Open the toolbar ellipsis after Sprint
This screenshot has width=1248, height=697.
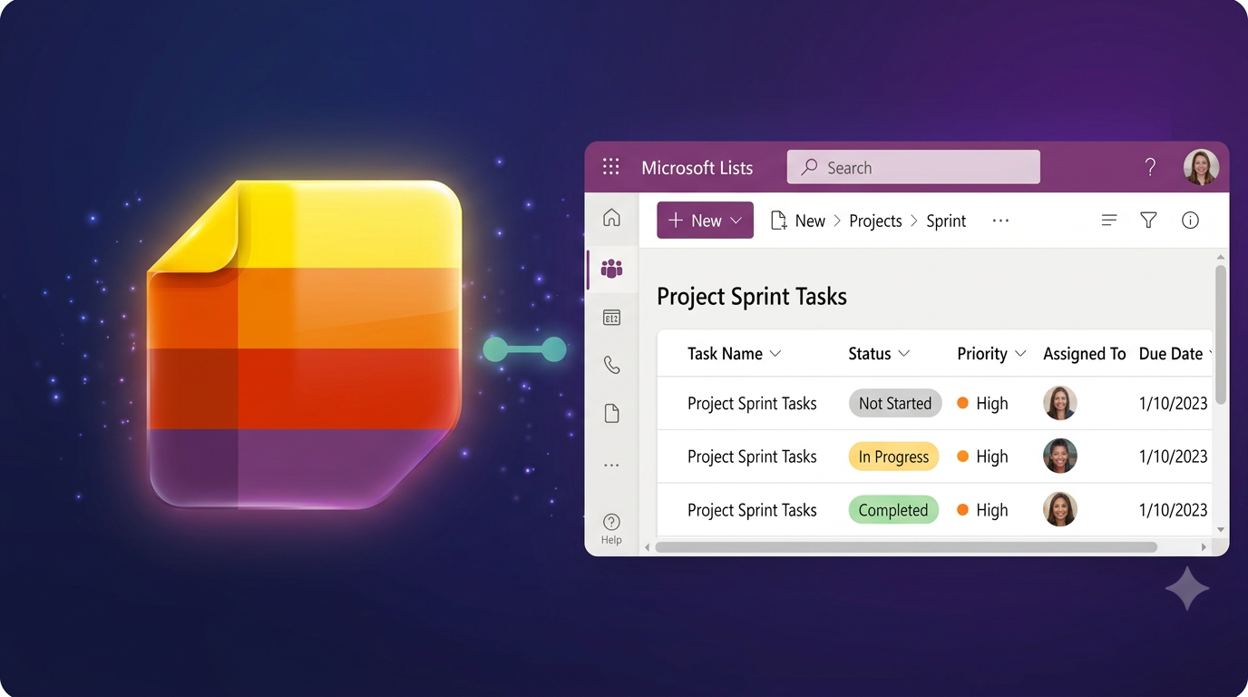(x=1000, y=221)
